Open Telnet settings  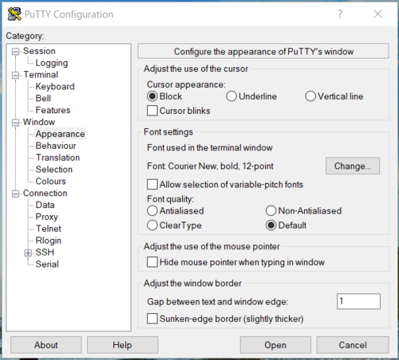point(49,229)
